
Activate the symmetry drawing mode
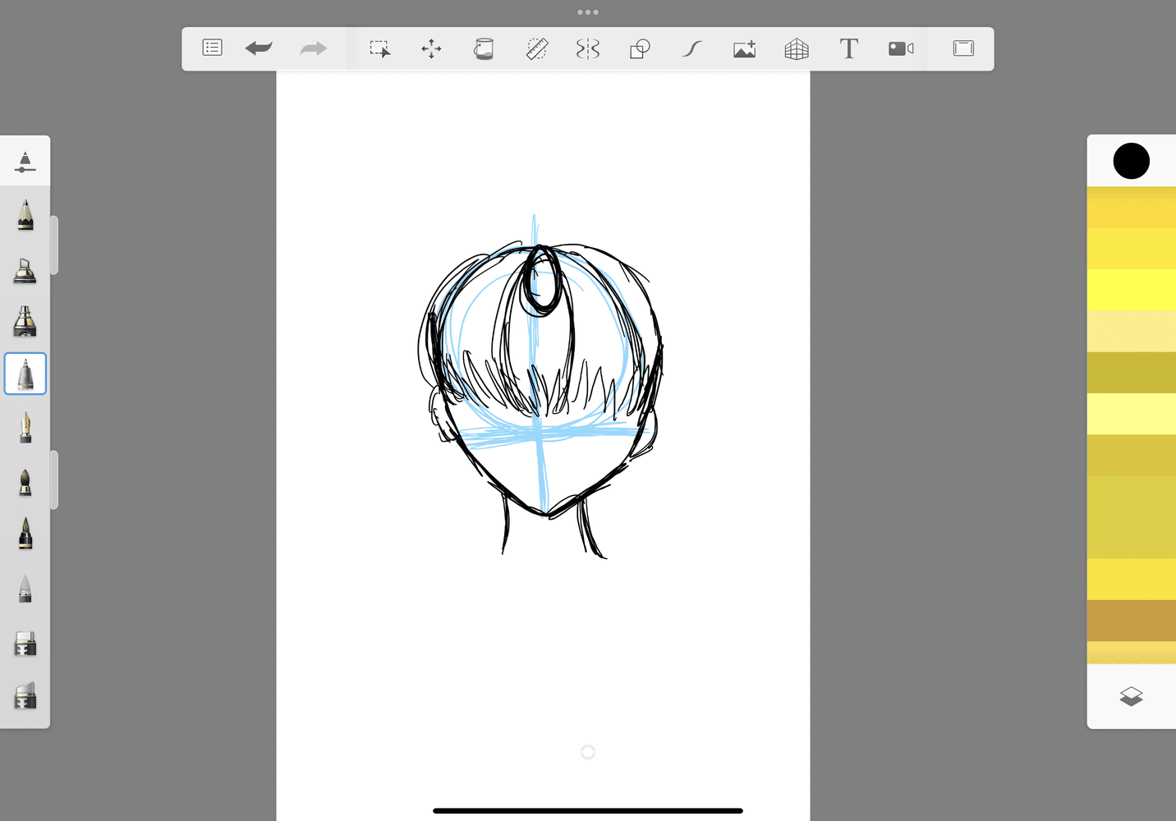588,48
